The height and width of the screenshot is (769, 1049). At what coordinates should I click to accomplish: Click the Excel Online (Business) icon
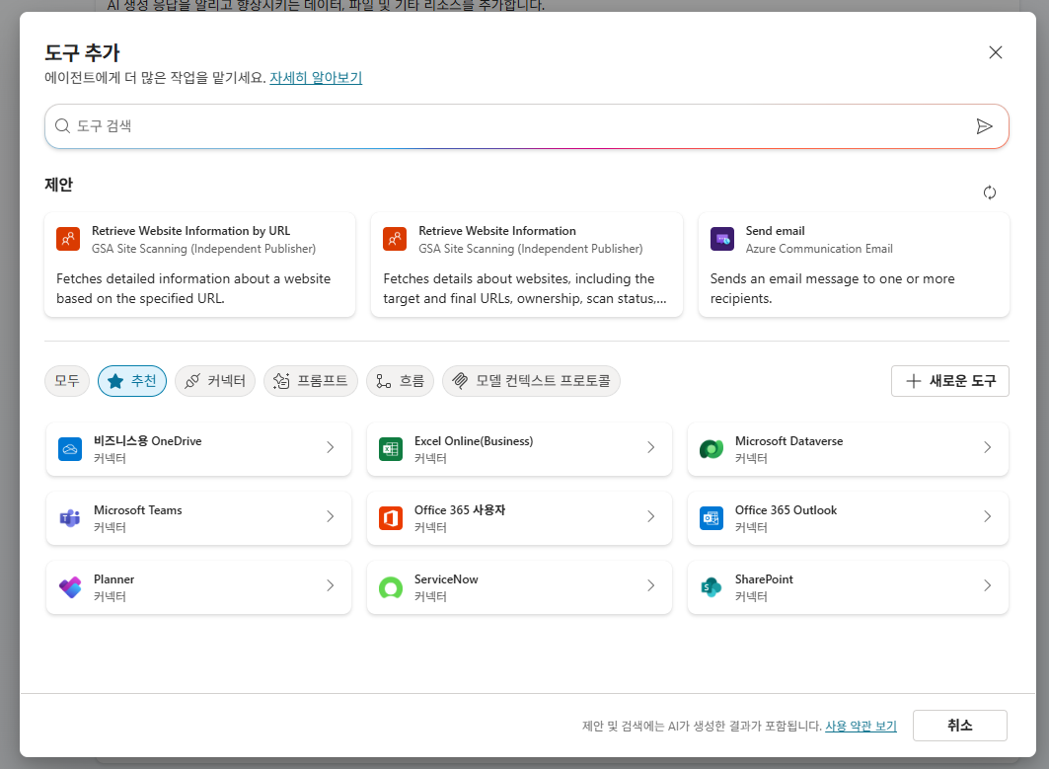click(391, 449)
